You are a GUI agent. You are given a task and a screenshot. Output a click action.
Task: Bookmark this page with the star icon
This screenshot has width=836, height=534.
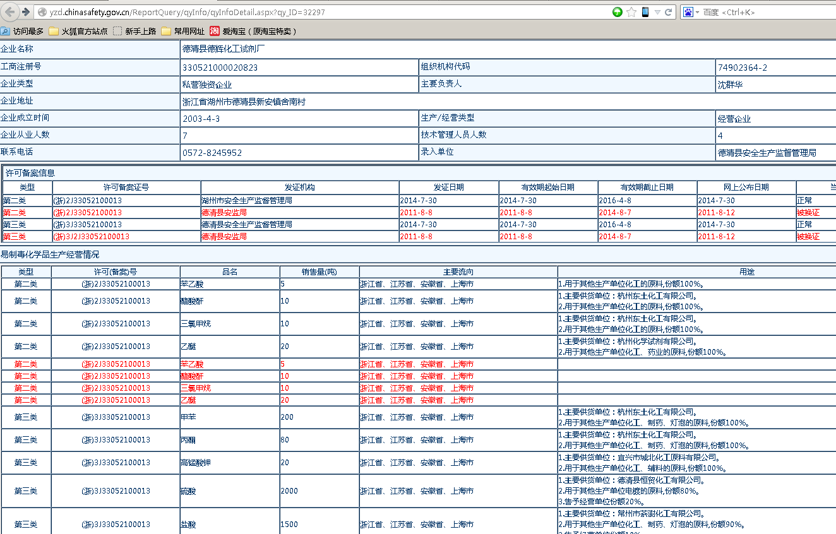[631, 12]
